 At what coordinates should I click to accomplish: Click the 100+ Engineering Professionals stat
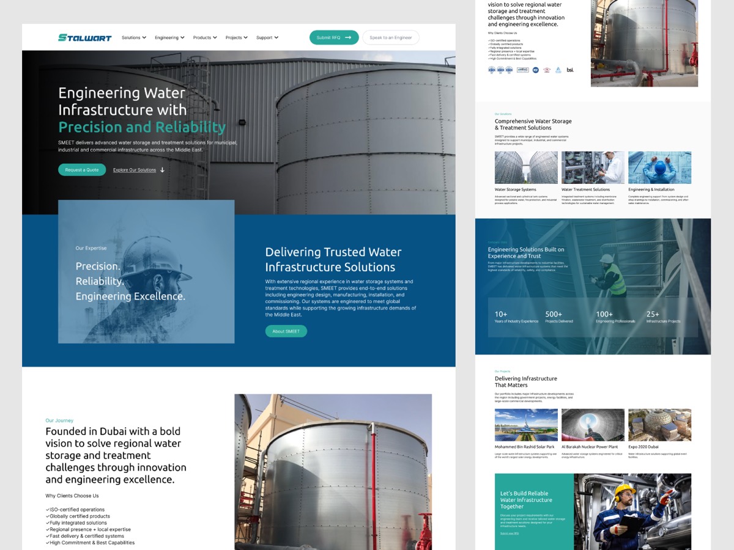pyautogui.click(x=615, y=317)
